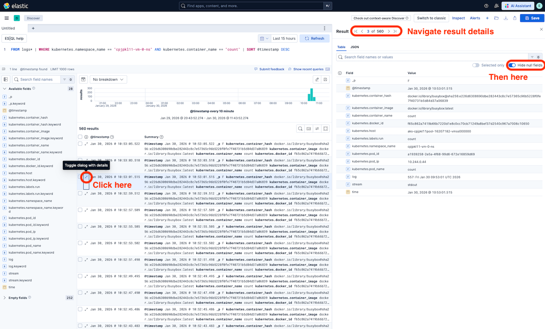This screenshot has width=545, height=329.
Task: Save visualization icon beside pencil
Action: (x=326, y=79)
